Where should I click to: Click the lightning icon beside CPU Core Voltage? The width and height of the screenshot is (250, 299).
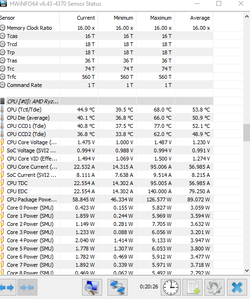2,142
